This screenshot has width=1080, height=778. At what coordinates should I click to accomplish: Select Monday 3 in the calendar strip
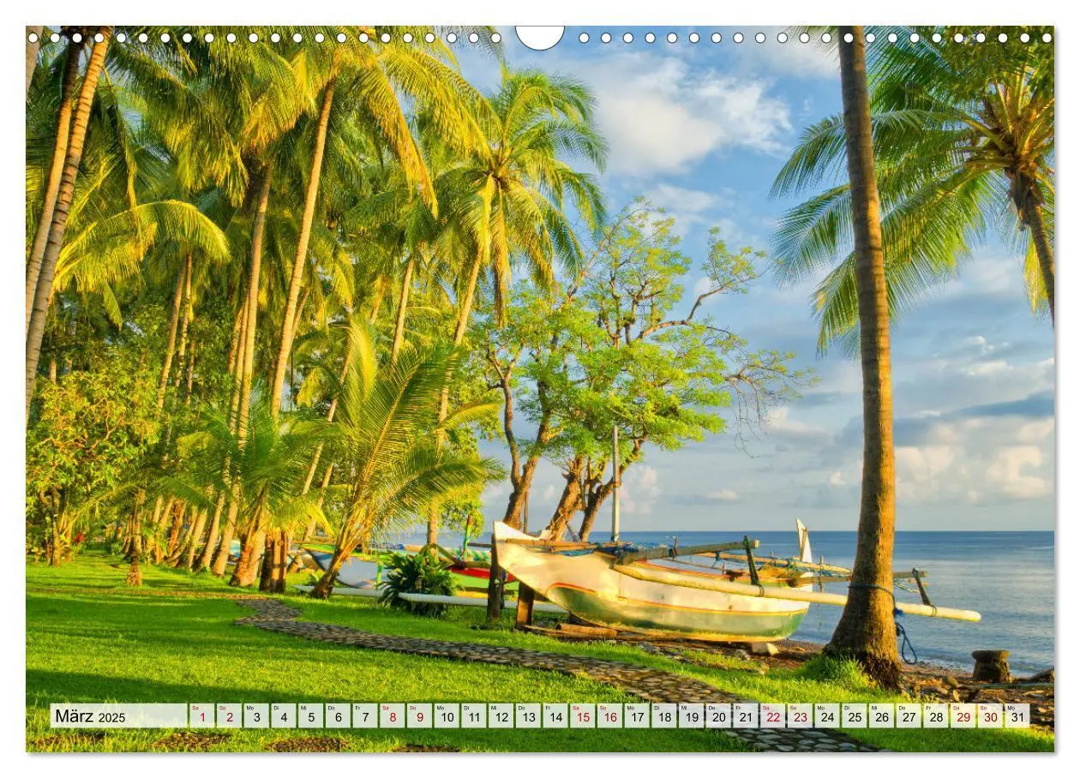(x=256, y=716)
